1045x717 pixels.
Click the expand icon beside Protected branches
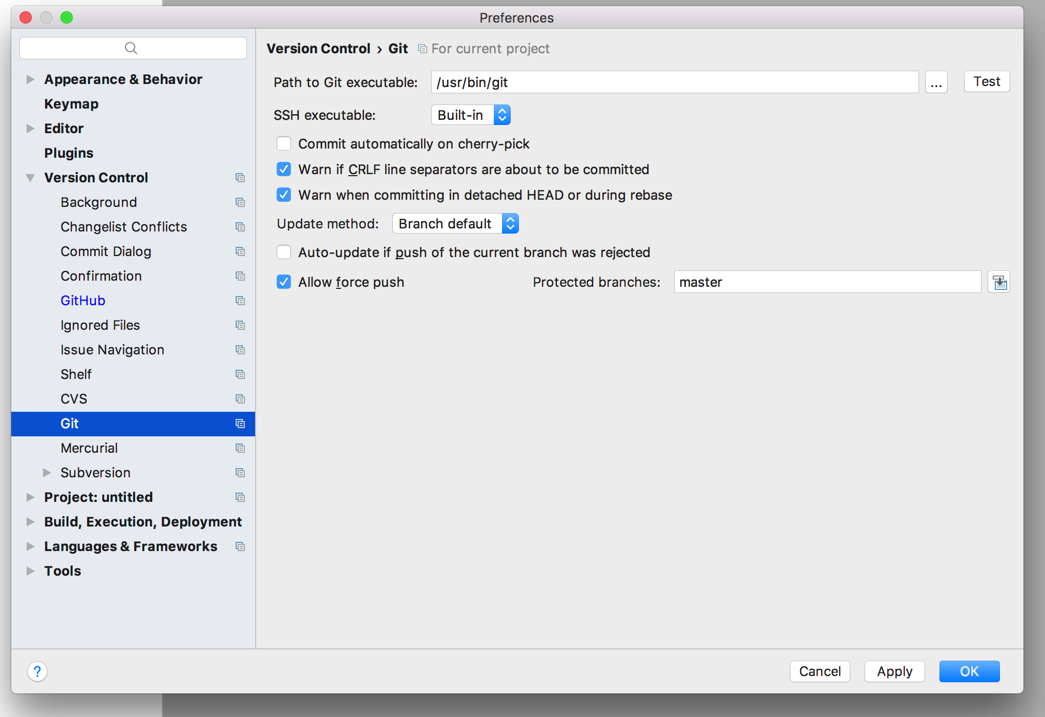(x=999, y=282)
